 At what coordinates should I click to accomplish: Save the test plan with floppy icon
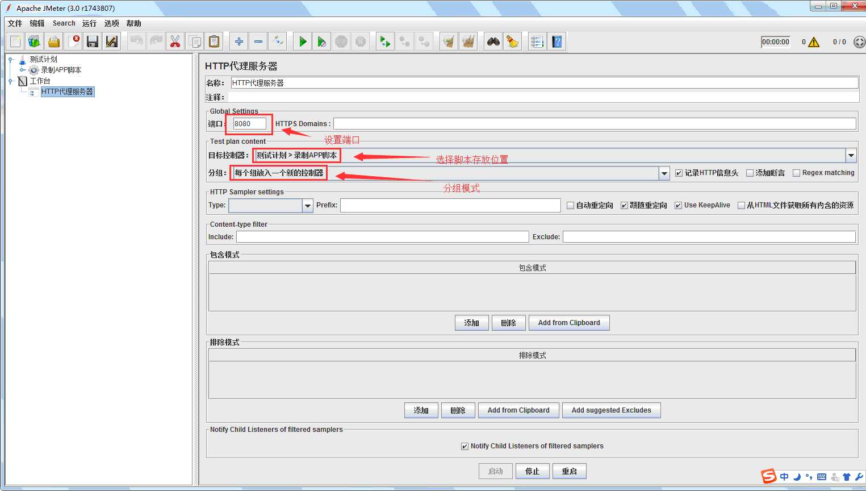coord(93,41)
